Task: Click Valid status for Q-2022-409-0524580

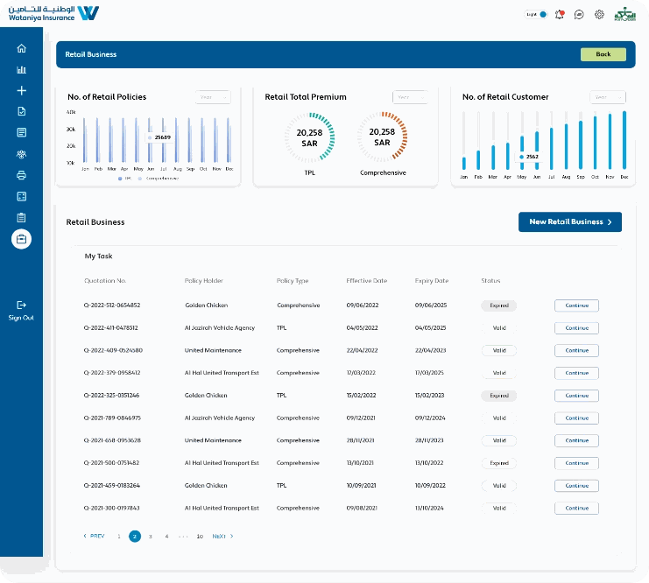Action: click(498, 350)
